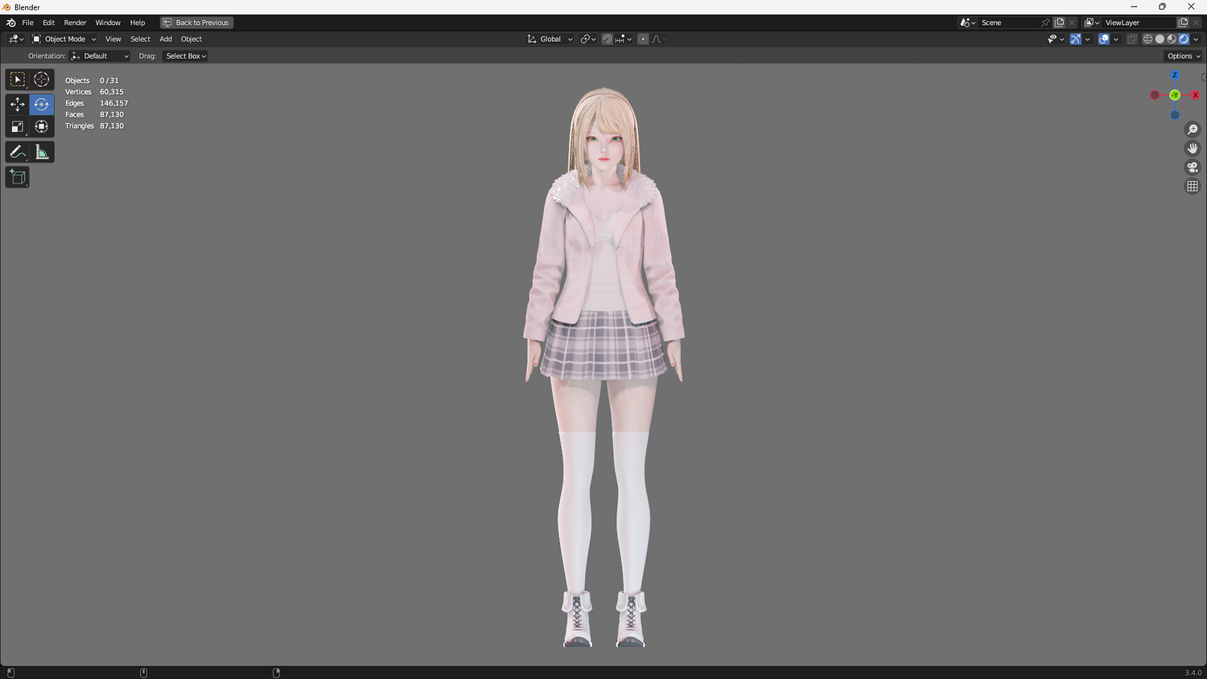Pin the scene with pushpin icon
Screen dimensions: 1207x679
pos(1045,23)
